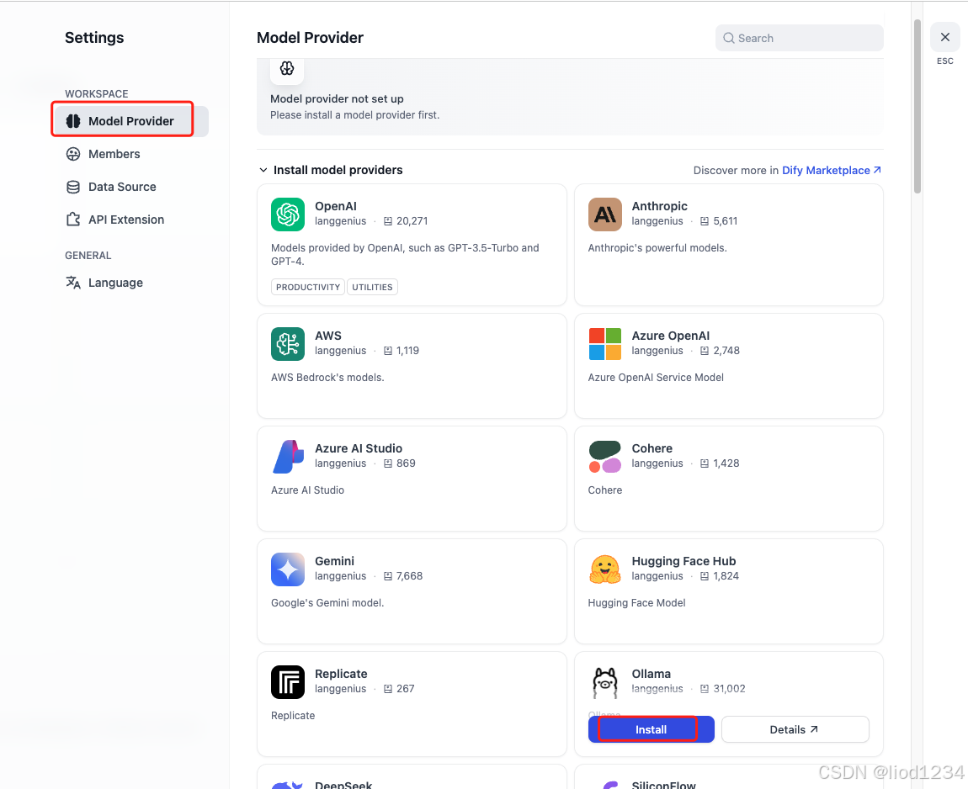Screen dimensions: 968x789
Task: Open Ollama provider Details page
Action: coord(795,729)
